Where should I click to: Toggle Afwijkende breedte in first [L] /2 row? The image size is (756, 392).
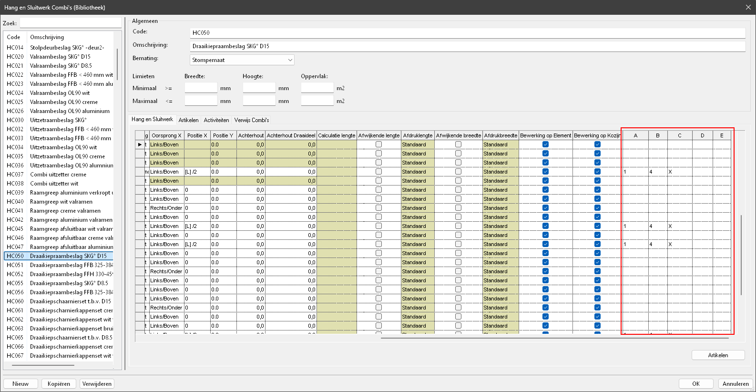[458, 172]
